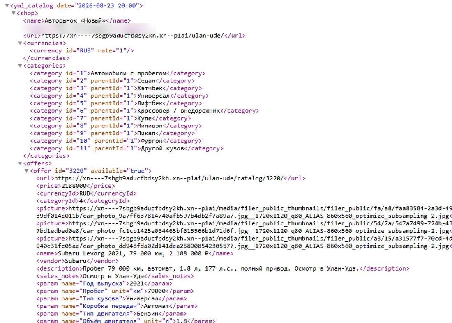Click the Универсал category with id 4

pos(119,96)
